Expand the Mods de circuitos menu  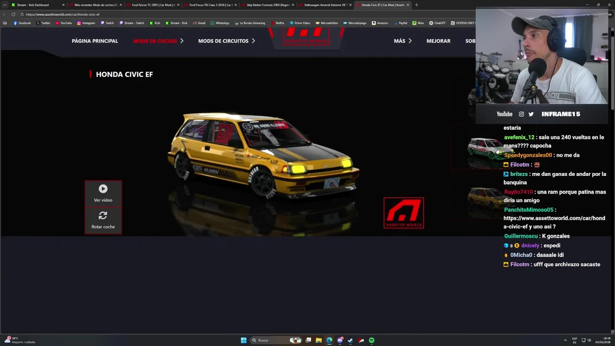tap(226, 41)
